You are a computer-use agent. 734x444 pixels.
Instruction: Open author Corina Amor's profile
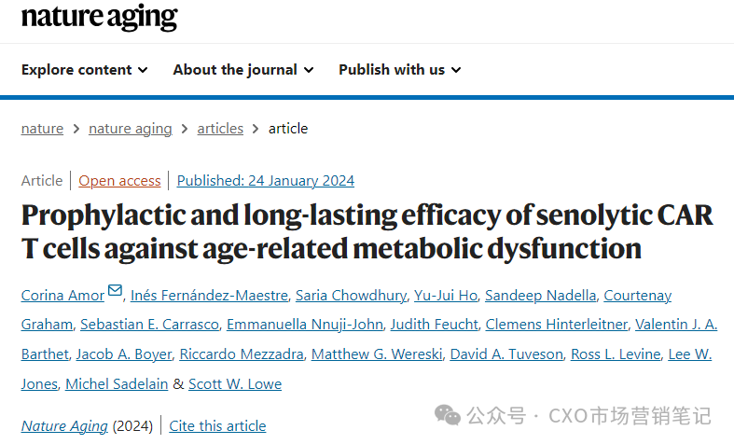62,296
